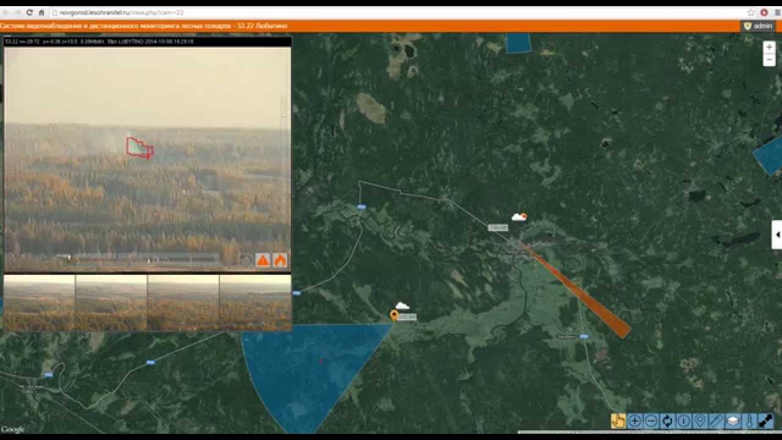Click the label next to the orange pin
The image size is (782, 440).
pyautogui.click(x=407, y=317)
